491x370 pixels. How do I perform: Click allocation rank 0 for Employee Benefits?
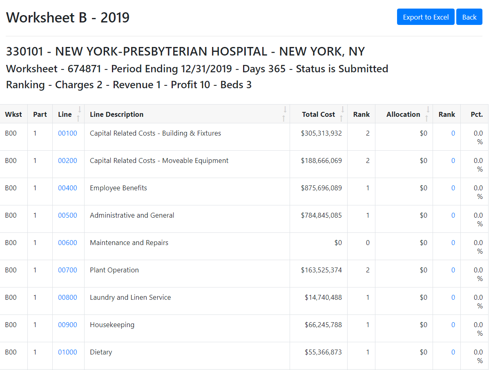point(453,188)
